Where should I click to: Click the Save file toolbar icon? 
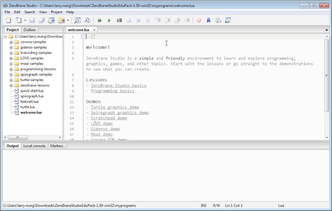pyautogui.click(x=32, y=20)
